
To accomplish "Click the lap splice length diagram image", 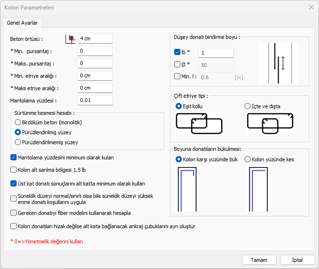I will click(278, 64).
